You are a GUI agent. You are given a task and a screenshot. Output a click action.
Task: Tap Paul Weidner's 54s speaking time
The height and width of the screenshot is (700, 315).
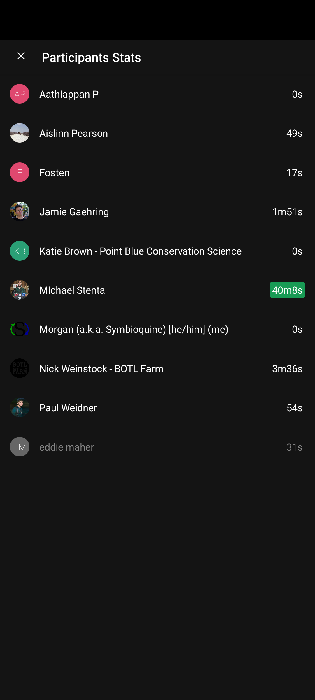[x=294, y=408]
